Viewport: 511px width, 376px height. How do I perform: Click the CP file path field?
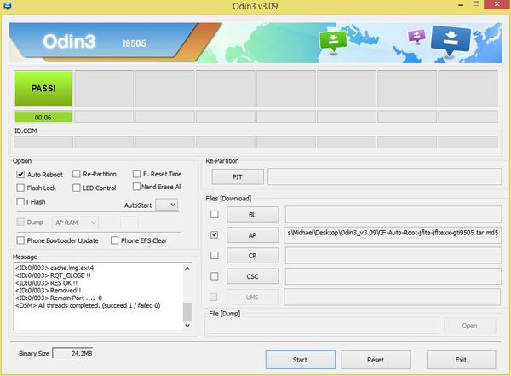[393, 255]
